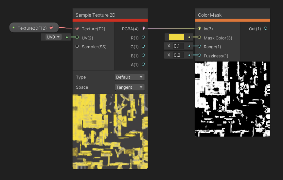283x180 pixels.
Task: Click the R(1) output port
Action: (x=143, y=37)
